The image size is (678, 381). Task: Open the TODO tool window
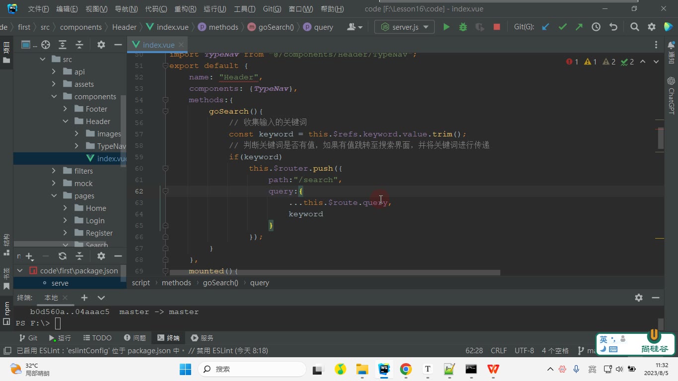(x=97, y=338)
